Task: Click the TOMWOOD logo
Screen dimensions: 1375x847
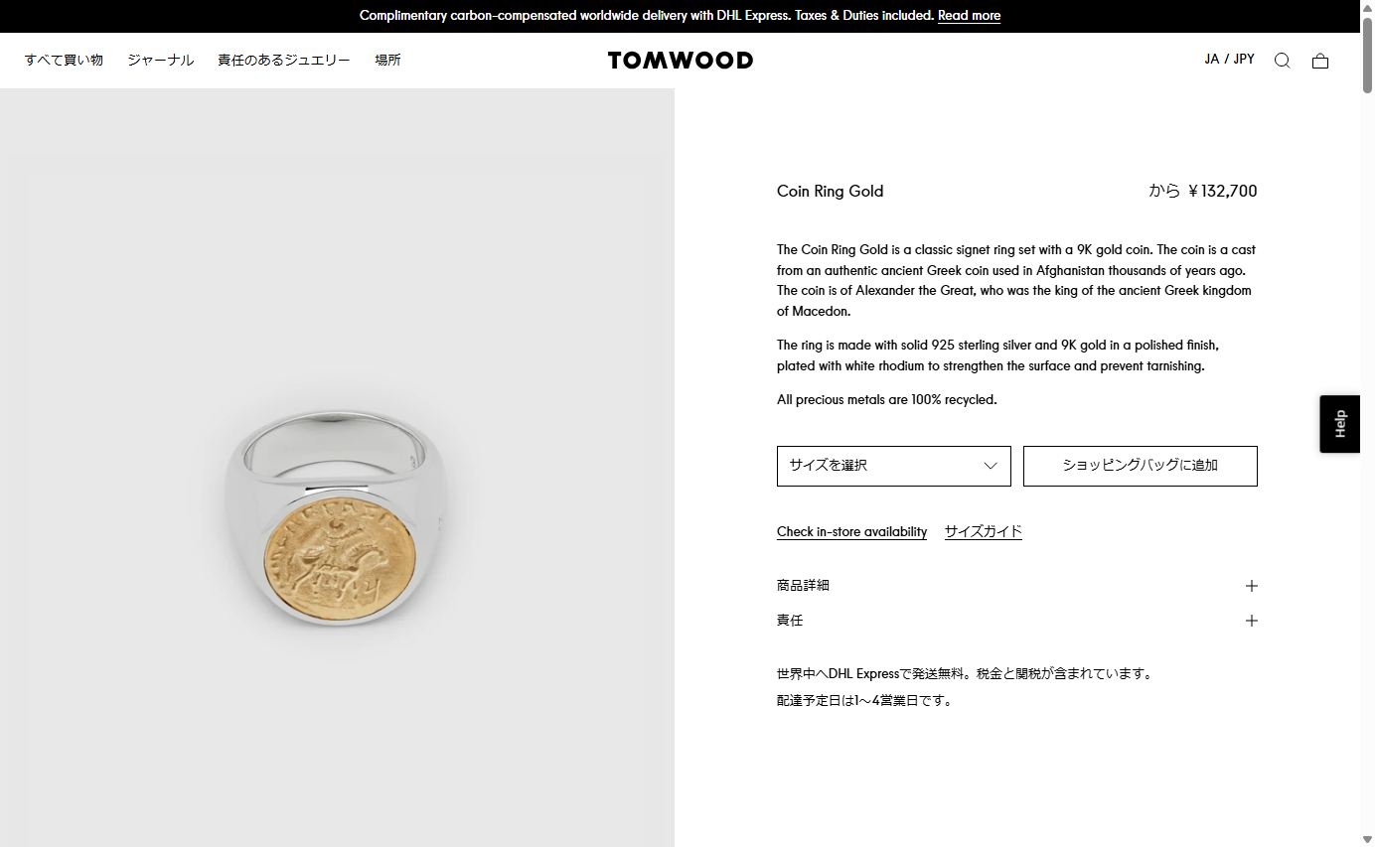Action: [681, 61]
